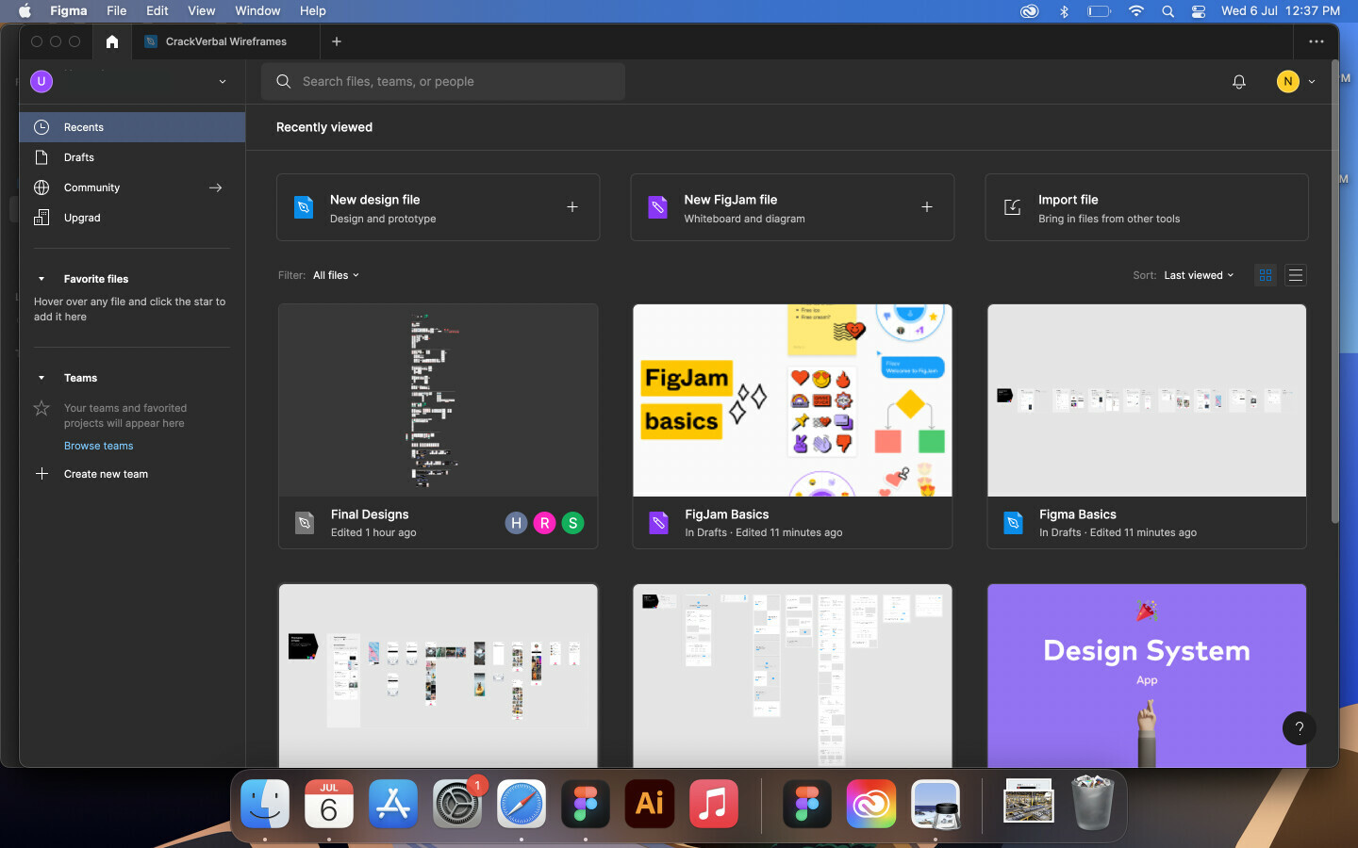Open the Design System App thumbnail
The image size is (1358, 848).
pos(1147,676)
